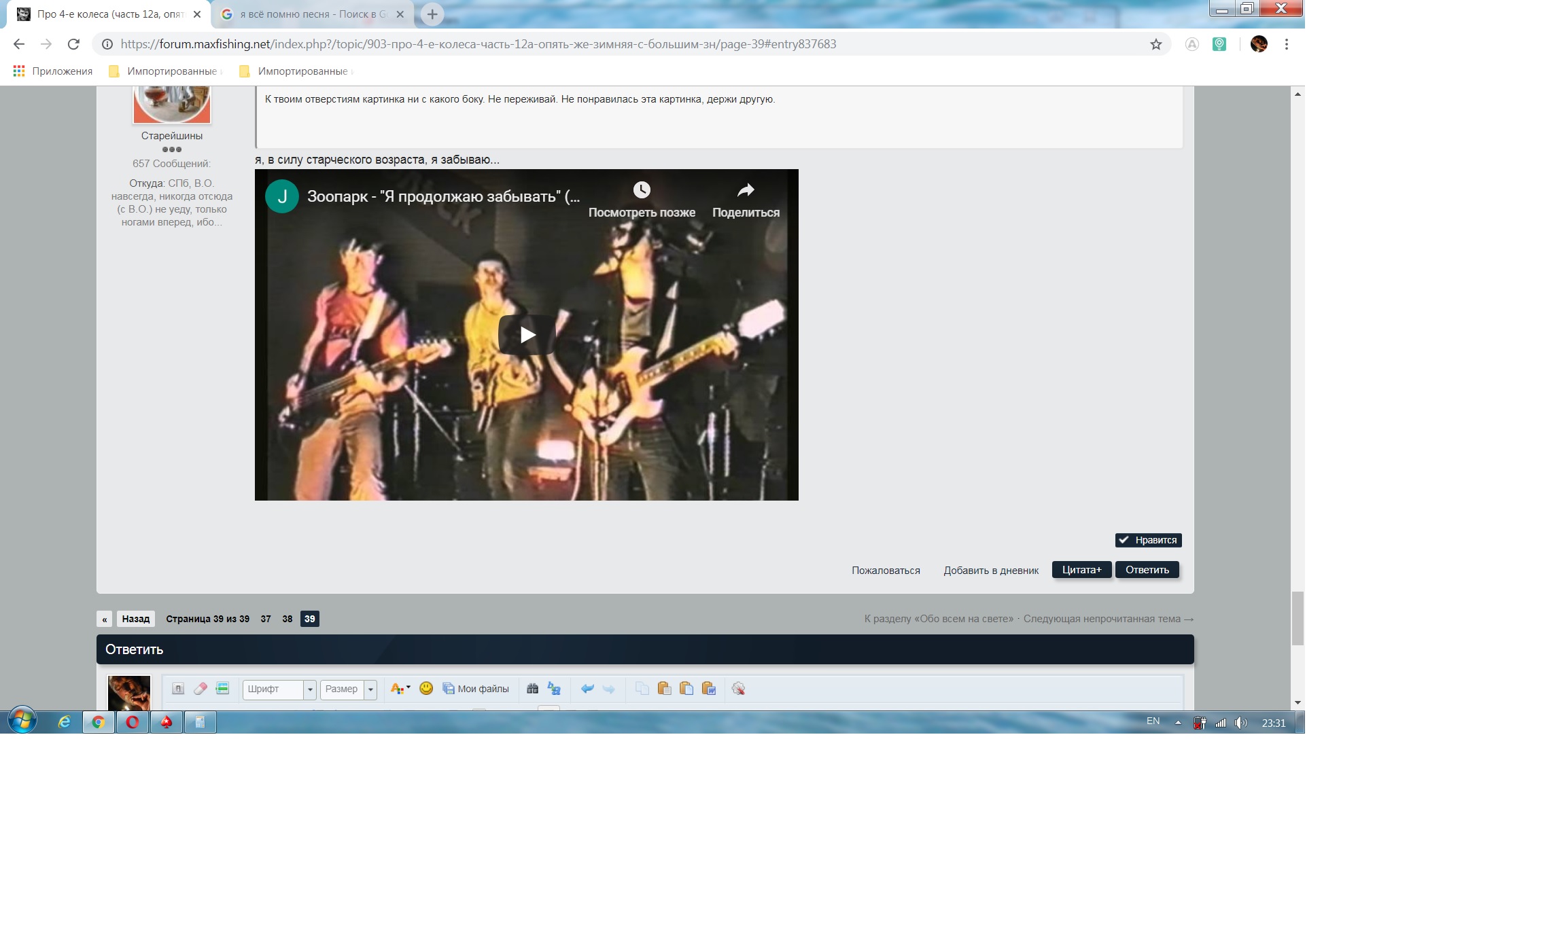The image size is (1566, 936).
Task: Open the video title link Зоопарк
Action: [x=443, y=196]
